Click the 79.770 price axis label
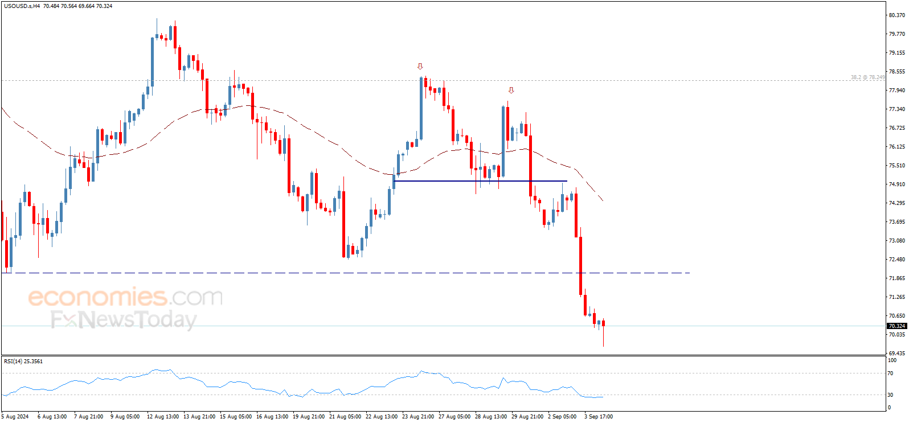Screen dimensions: 909x423 pos(897,34)
